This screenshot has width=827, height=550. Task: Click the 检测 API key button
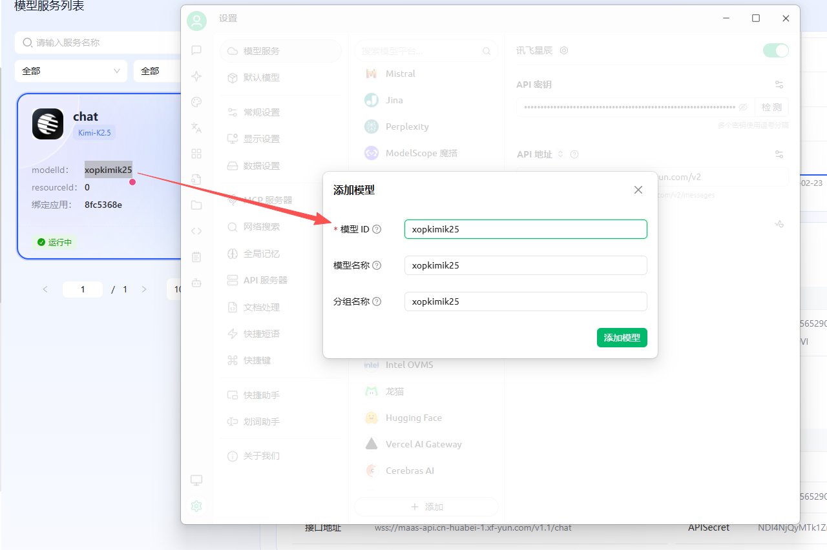click(771, 107)
